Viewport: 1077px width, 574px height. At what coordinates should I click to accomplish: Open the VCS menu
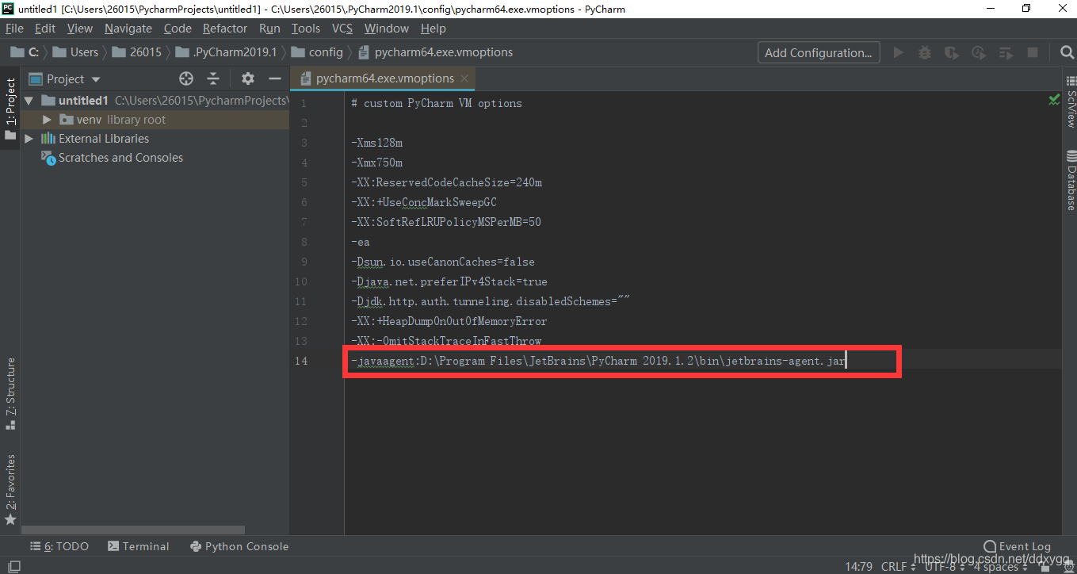[342, 28]
